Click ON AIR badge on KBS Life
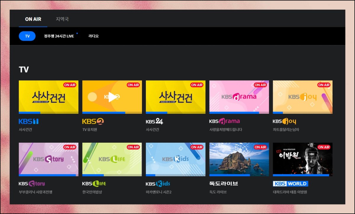The height and width of the screenshot is (214, 355). coord(133,147)
